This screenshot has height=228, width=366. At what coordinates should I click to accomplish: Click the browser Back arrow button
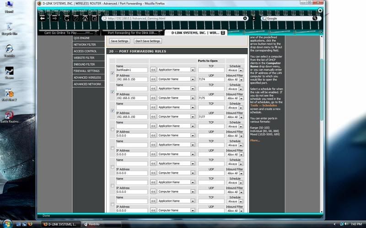(x=43, y=19)
